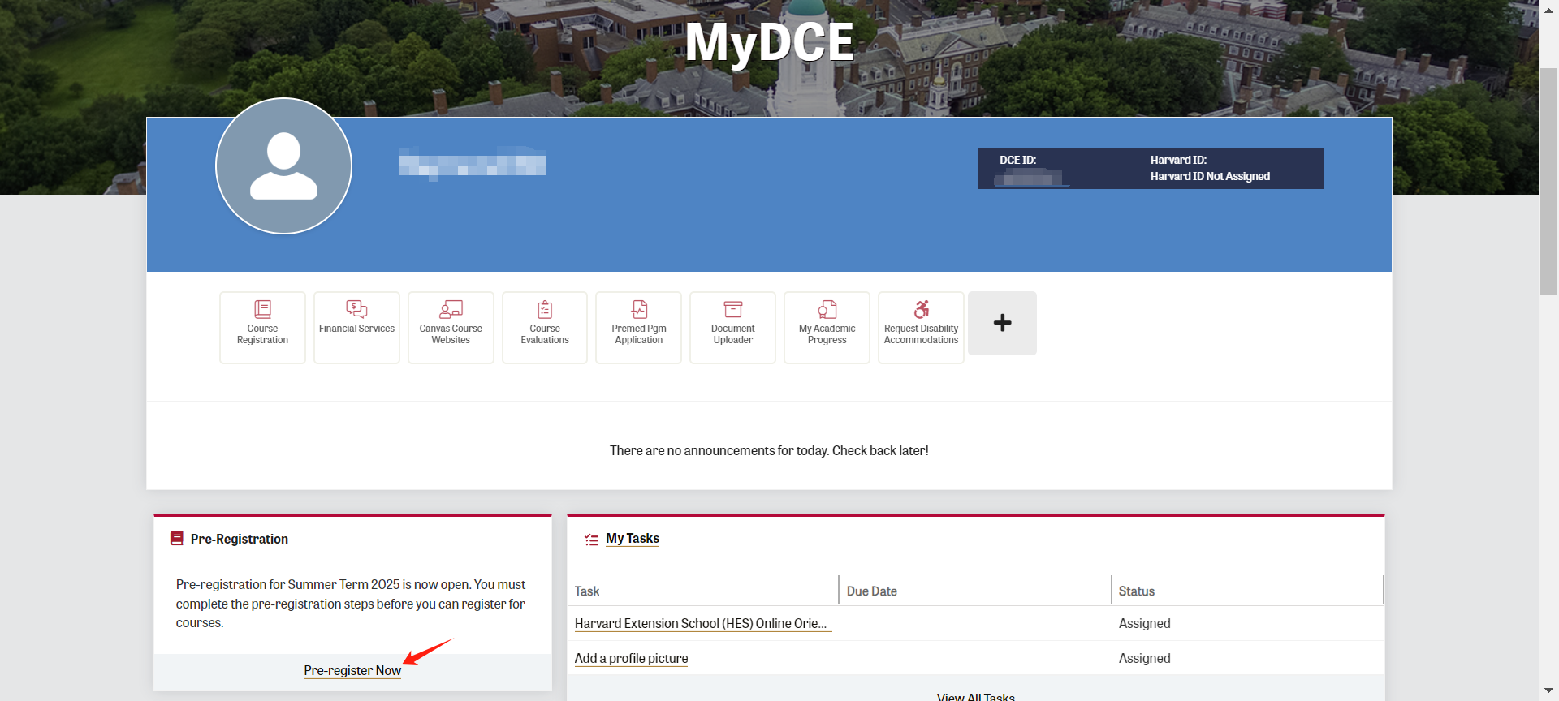Open Document Uploader tile
The height and width of the screenshot is (701, 1559).
(x=732, y=327)
